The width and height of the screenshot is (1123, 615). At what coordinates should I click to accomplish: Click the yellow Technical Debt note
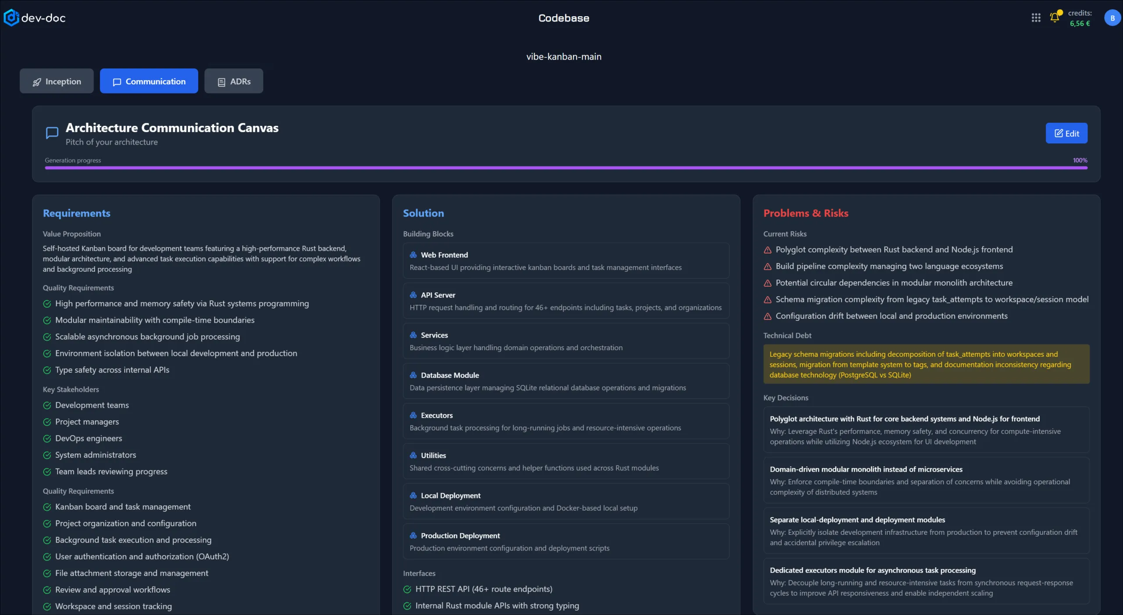coord(926,364)
